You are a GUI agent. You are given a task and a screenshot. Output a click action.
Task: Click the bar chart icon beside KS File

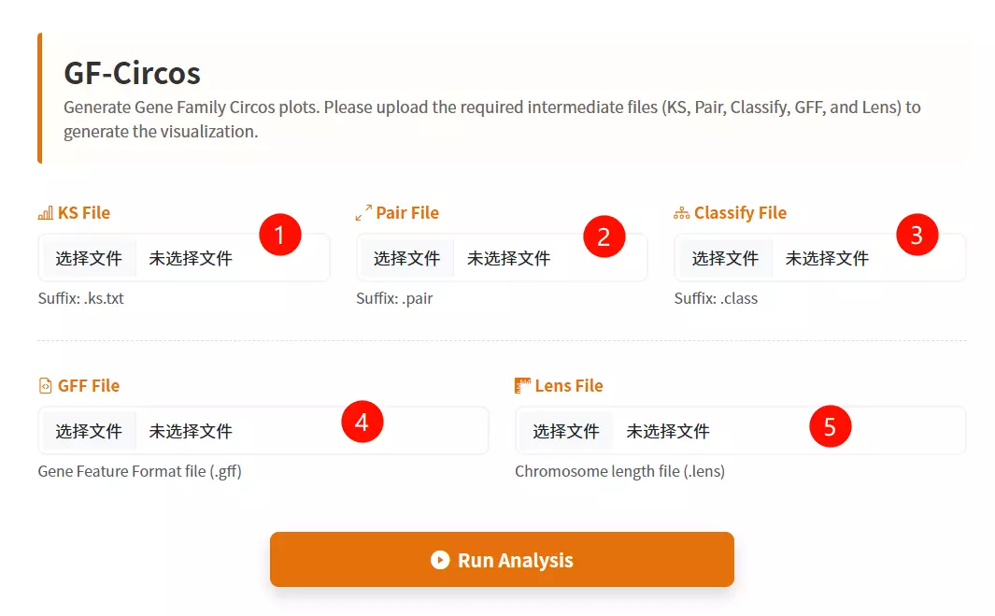[45, 213]
